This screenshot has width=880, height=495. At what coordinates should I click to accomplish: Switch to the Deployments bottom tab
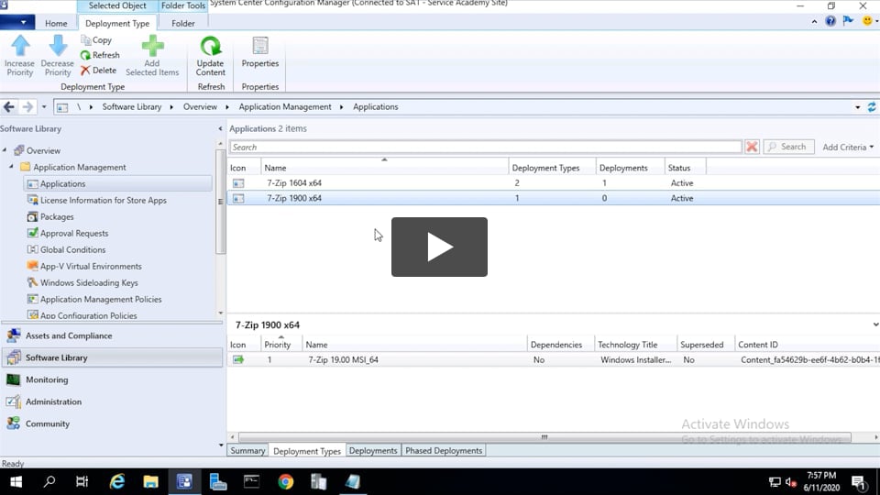373,451
